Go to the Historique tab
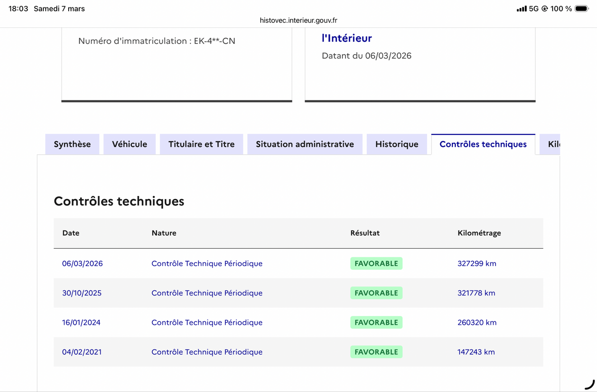This screenshot has width=597, height=392. coord(397,144)
